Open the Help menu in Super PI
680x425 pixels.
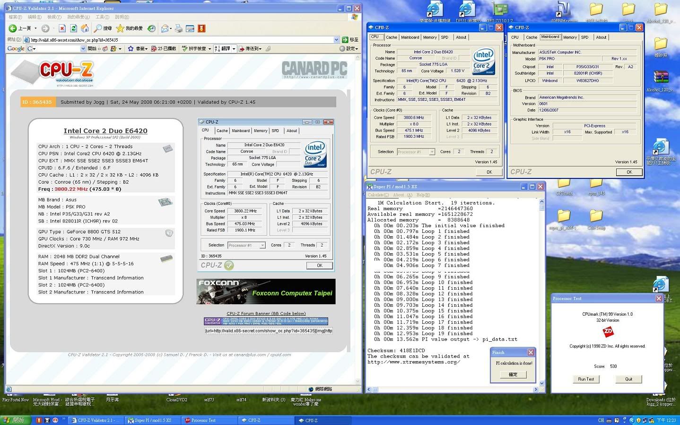pos(423,195)
